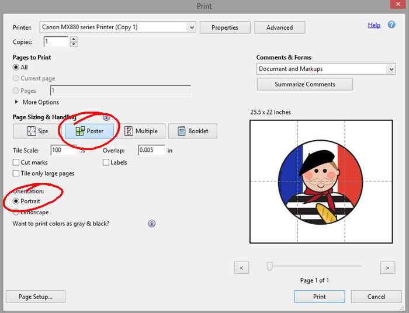This screenshot has height=313, width=409.
Task: Enable the Labels checkbox
Action: tap(106, 162)
